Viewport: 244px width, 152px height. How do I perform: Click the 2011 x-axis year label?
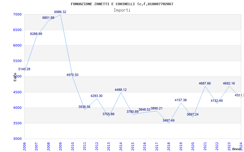pos(85,147)
